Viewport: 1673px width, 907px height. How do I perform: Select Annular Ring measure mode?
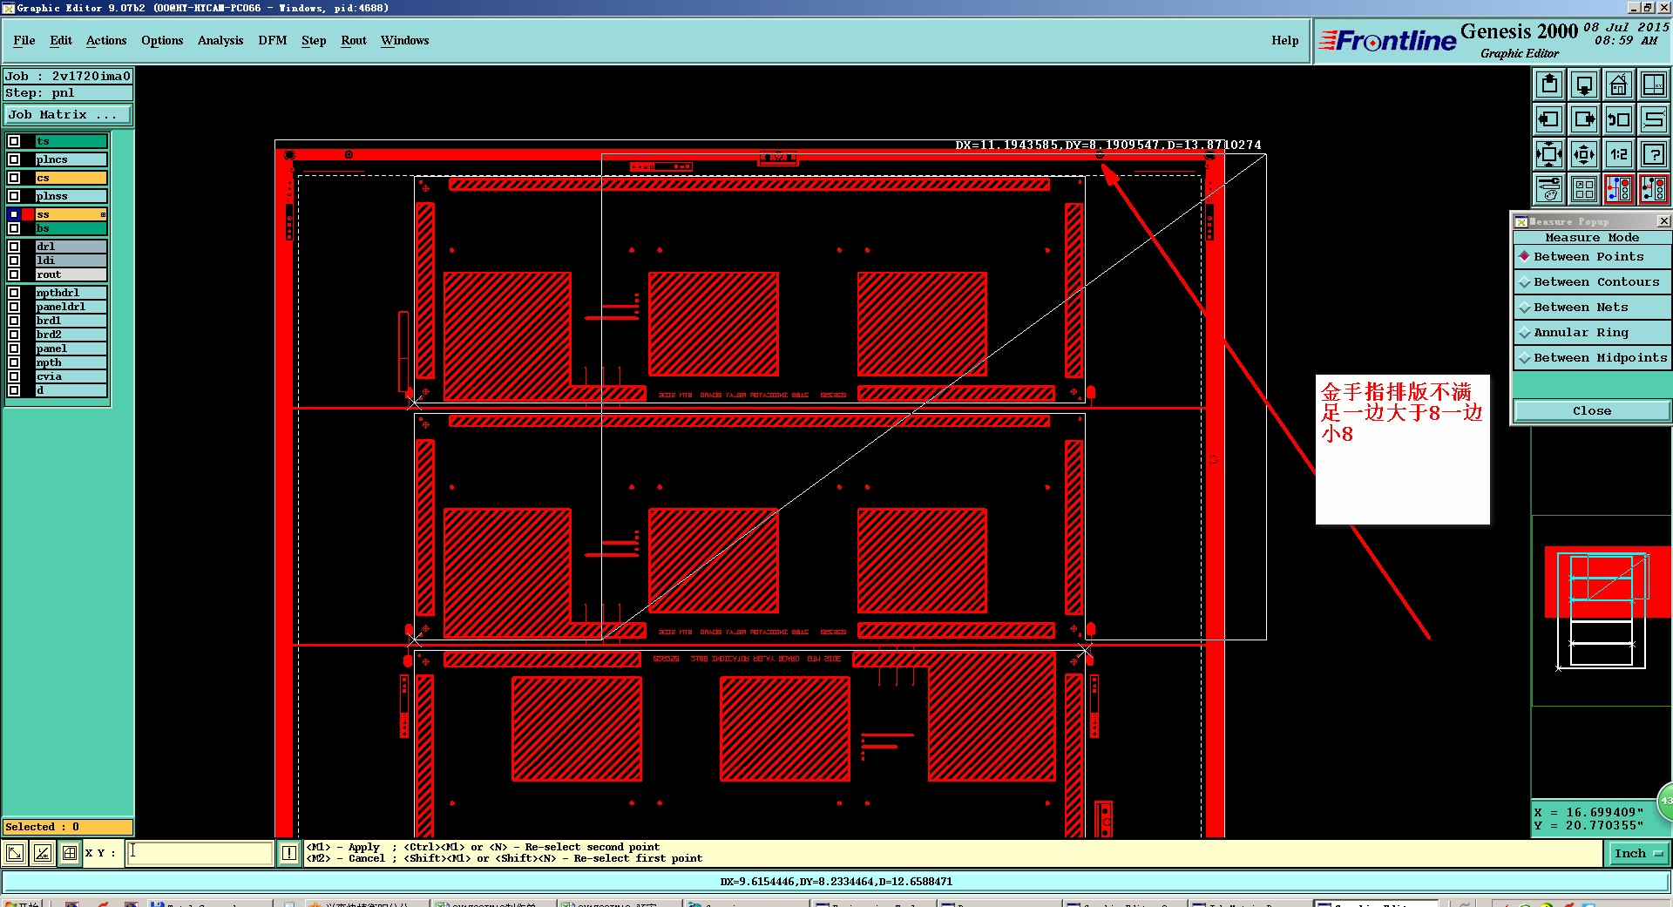pos(1592,333)
